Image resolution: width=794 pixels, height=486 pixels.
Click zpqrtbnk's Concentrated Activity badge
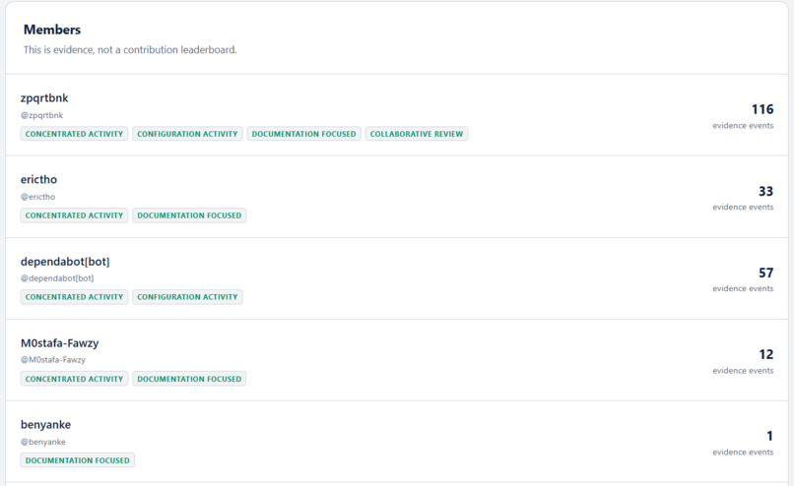[x=75, y=134]
